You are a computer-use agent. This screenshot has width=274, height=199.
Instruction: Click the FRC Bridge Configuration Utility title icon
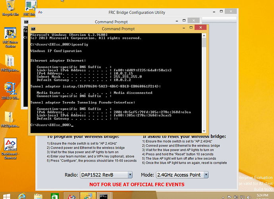pos(40,12)
